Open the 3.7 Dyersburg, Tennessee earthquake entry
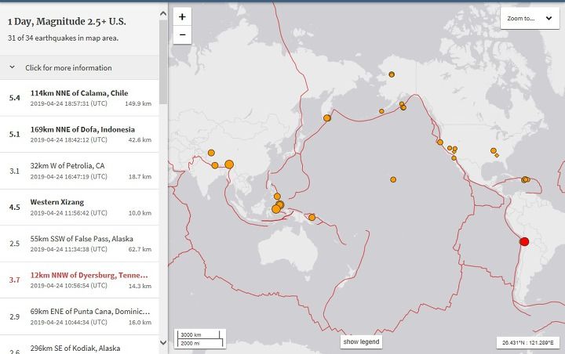The width and height of the screenshot is (565, 354). tap(79, 280)
